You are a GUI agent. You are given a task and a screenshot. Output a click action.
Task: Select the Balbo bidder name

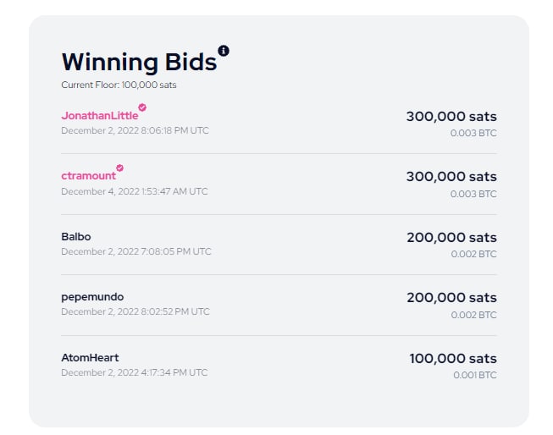pos(76,236)
